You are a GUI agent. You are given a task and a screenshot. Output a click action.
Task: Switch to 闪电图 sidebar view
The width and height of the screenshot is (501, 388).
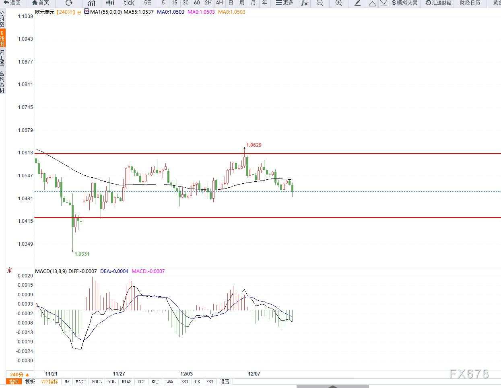(2, 58)
